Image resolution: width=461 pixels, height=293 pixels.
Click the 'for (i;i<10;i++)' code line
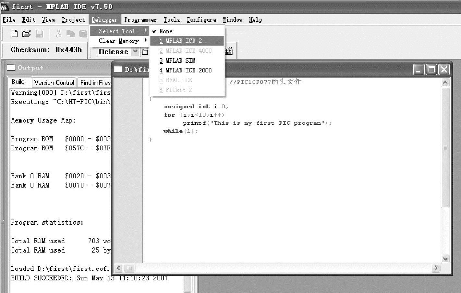pos(194,115)
